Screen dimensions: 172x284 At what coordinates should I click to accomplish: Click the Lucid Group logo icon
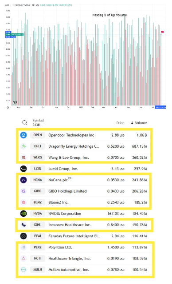(x=23, y=169)
